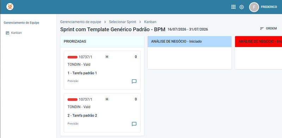
Task: Click Previsão label on Tarefa padrão 2 card
Action: click(x=73, y=124)
